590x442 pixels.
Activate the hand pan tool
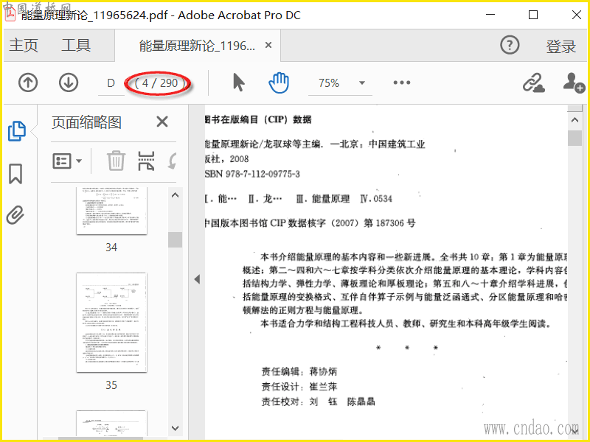tap(279, 83)
